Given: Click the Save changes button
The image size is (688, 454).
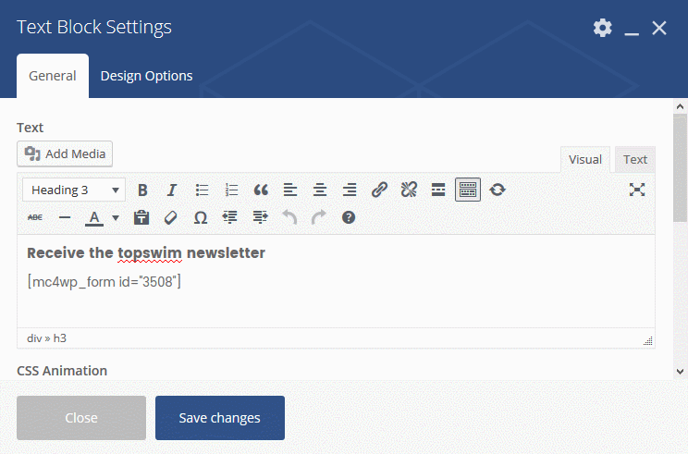Looking at the screenshot, I should 220,418.
